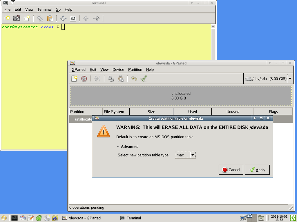Viewport: 297px width, 222px height.
Task: Click the green leaf launcher icon in taskbar
Action: point(39,218)
